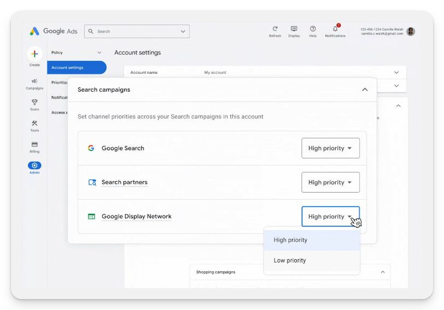Open Notifications bell
This screenshot has width=444, height=310.
(335, 29)
